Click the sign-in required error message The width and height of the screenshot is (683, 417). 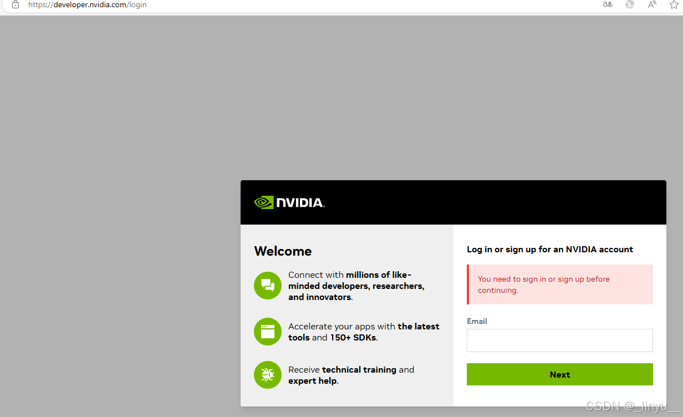coord(559,284)
